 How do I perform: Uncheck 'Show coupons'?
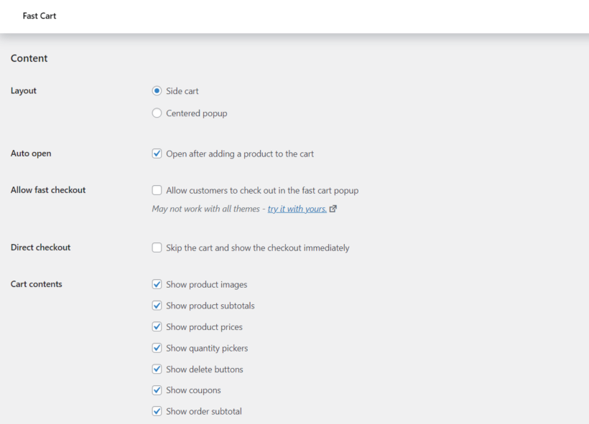157,390
